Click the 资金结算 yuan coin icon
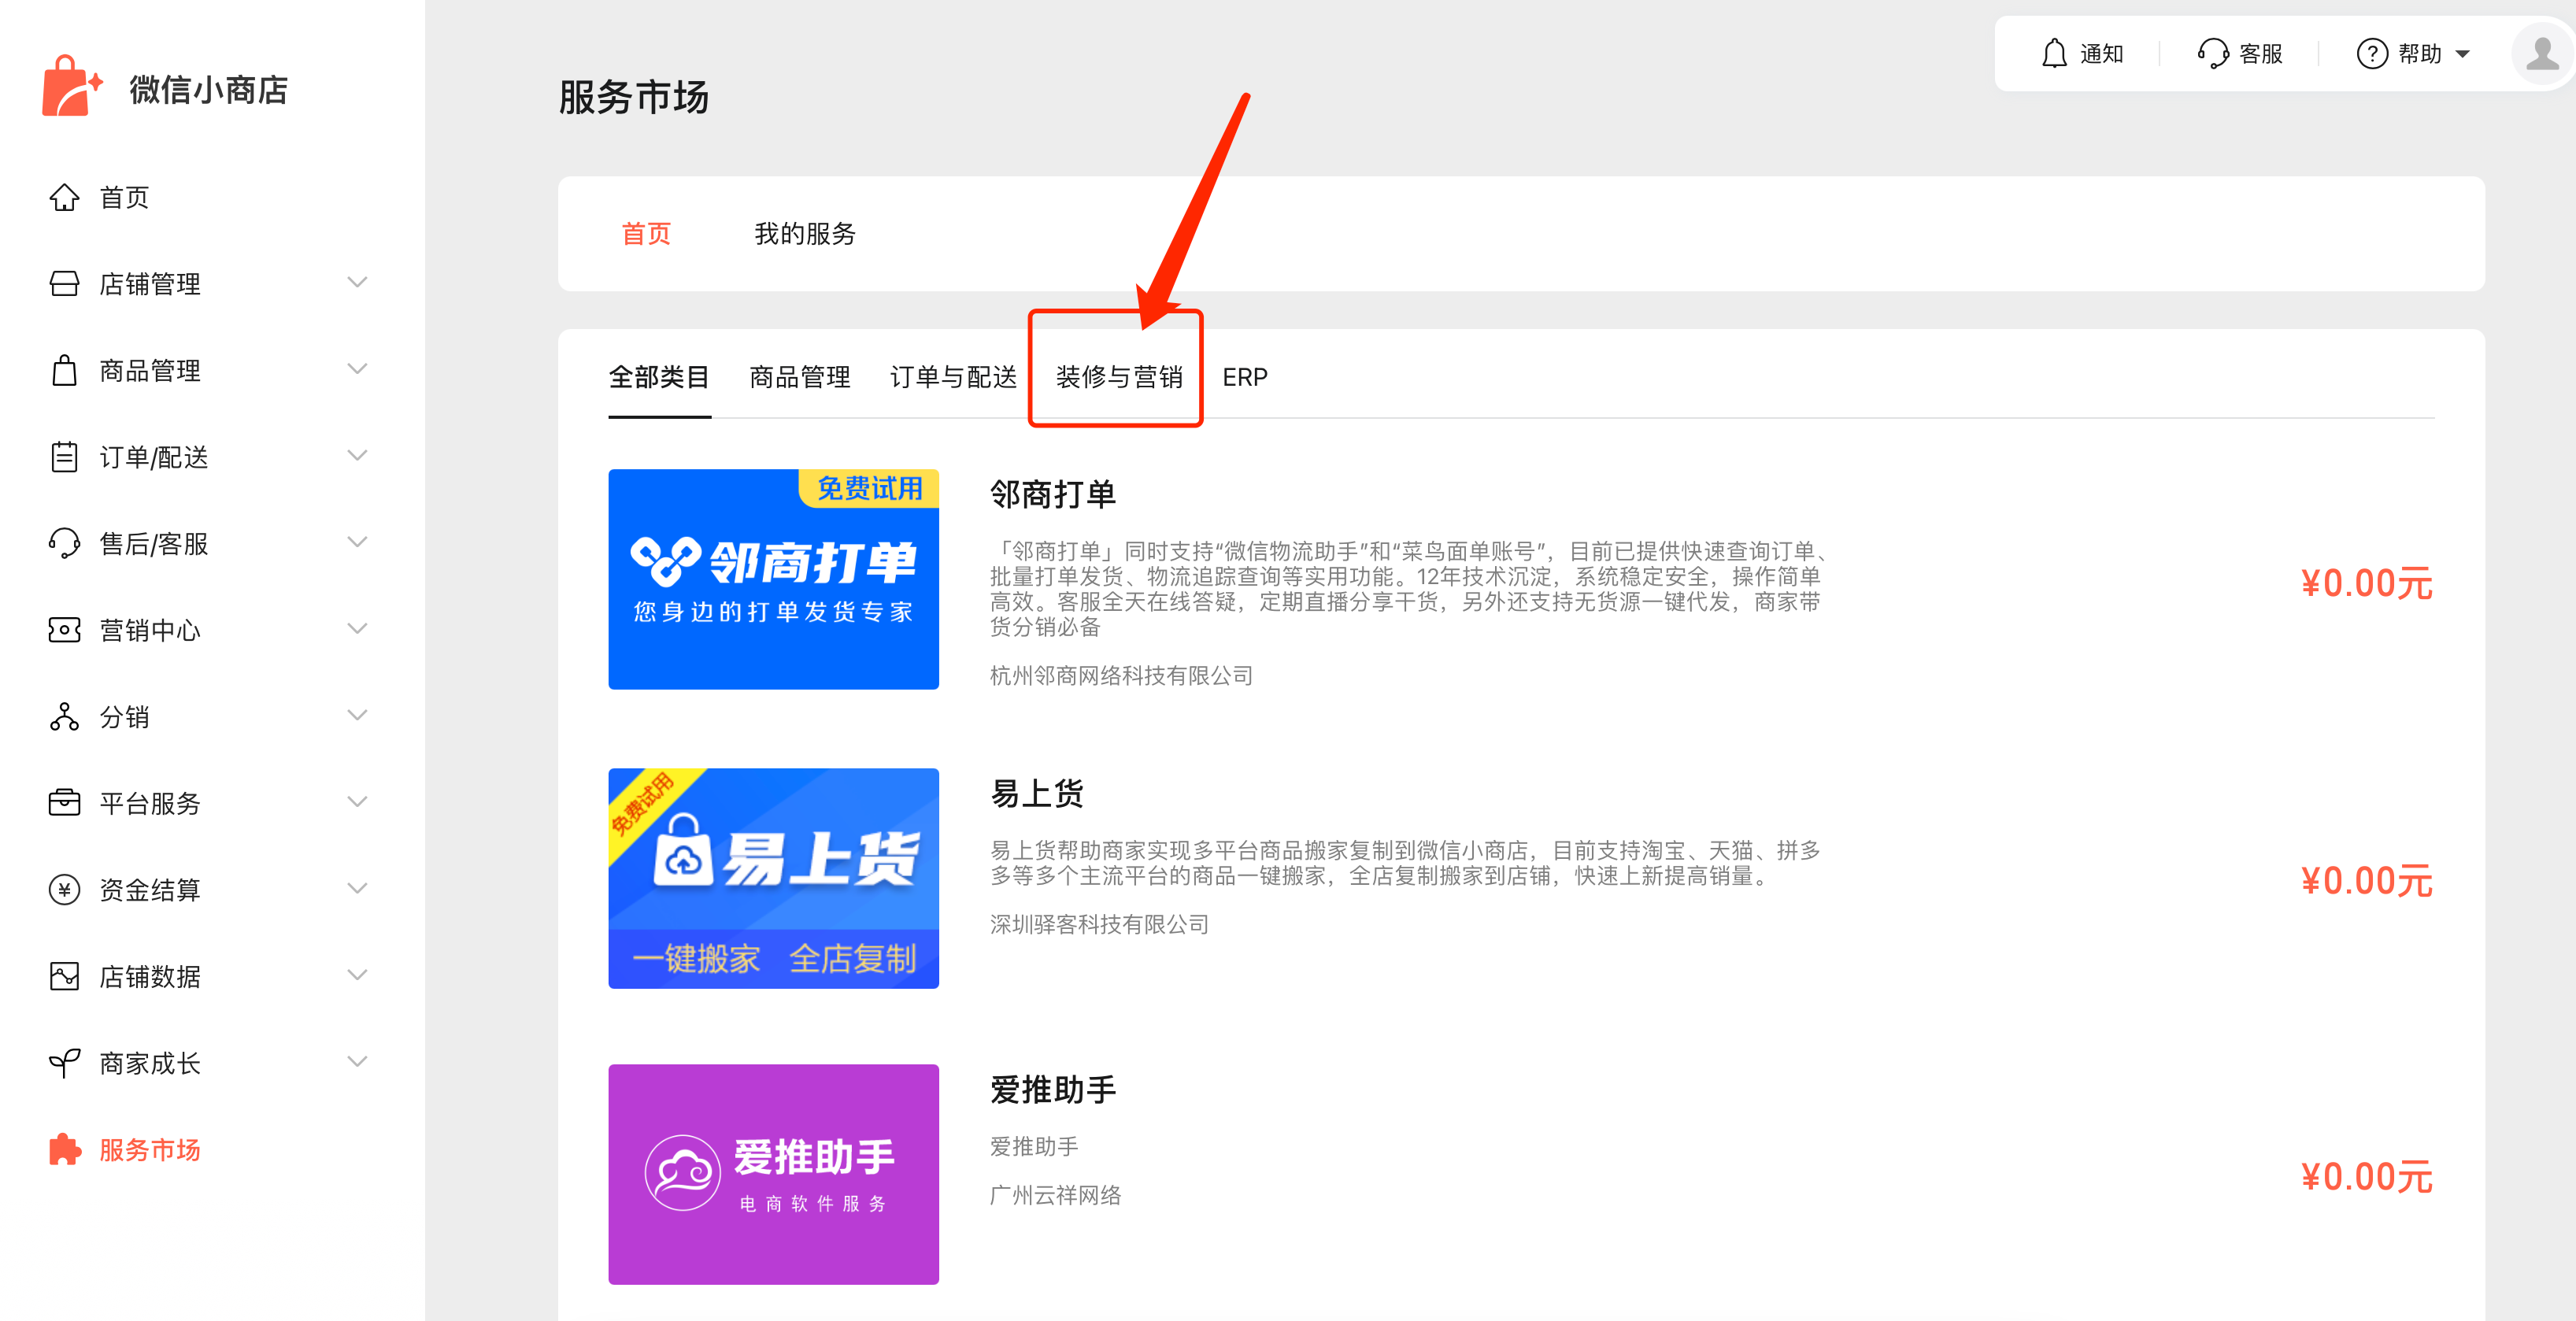Viewport: 2576px width, 1321px height. (64, 889)
